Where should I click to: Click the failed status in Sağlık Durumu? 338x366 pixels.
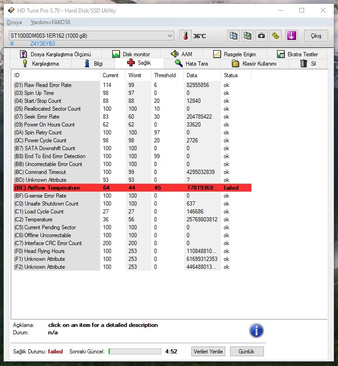click(x=55, y=352)
